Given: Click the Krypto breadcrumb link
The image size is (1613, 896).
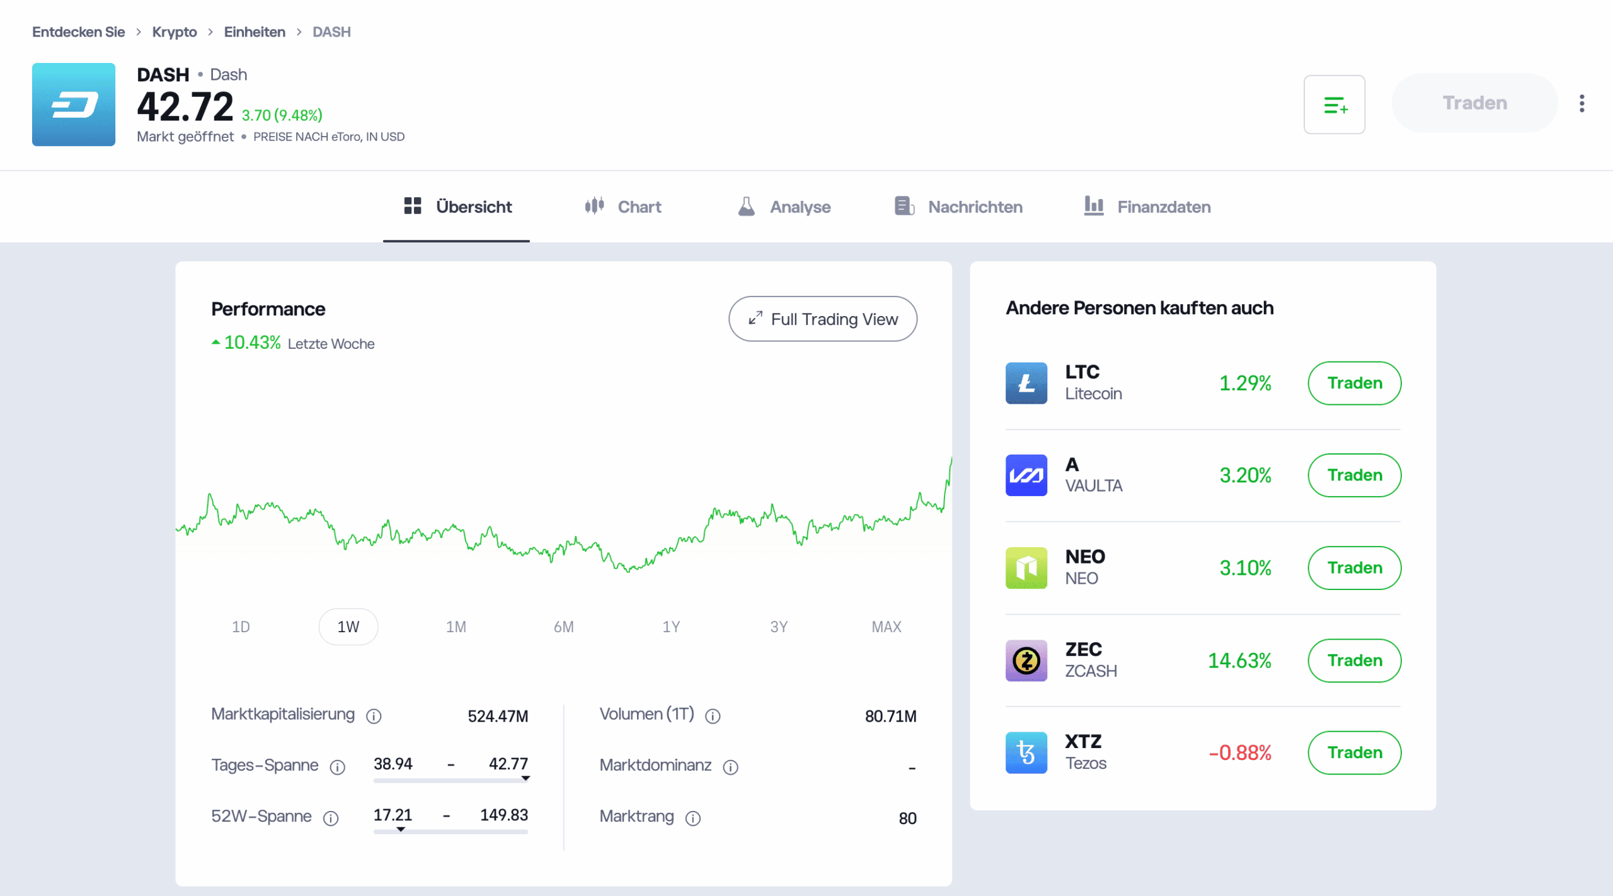Looking at the screenshot, I should click(x=175, y=32).
